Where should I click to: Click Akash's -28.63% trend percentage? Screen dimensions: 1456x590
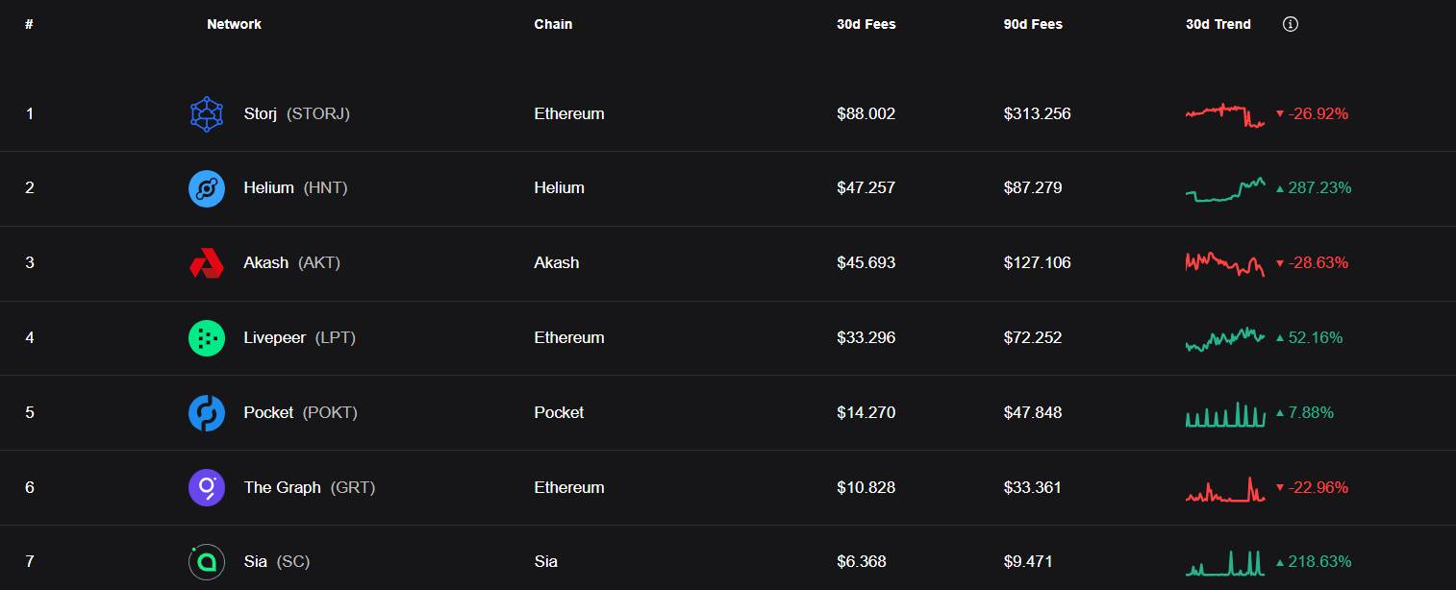[1318, 263]
